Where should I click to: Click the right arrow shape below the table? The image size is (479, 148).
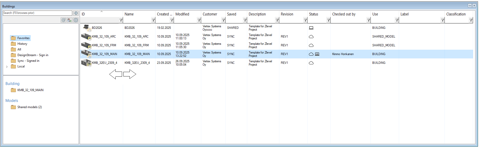point(130,74)
